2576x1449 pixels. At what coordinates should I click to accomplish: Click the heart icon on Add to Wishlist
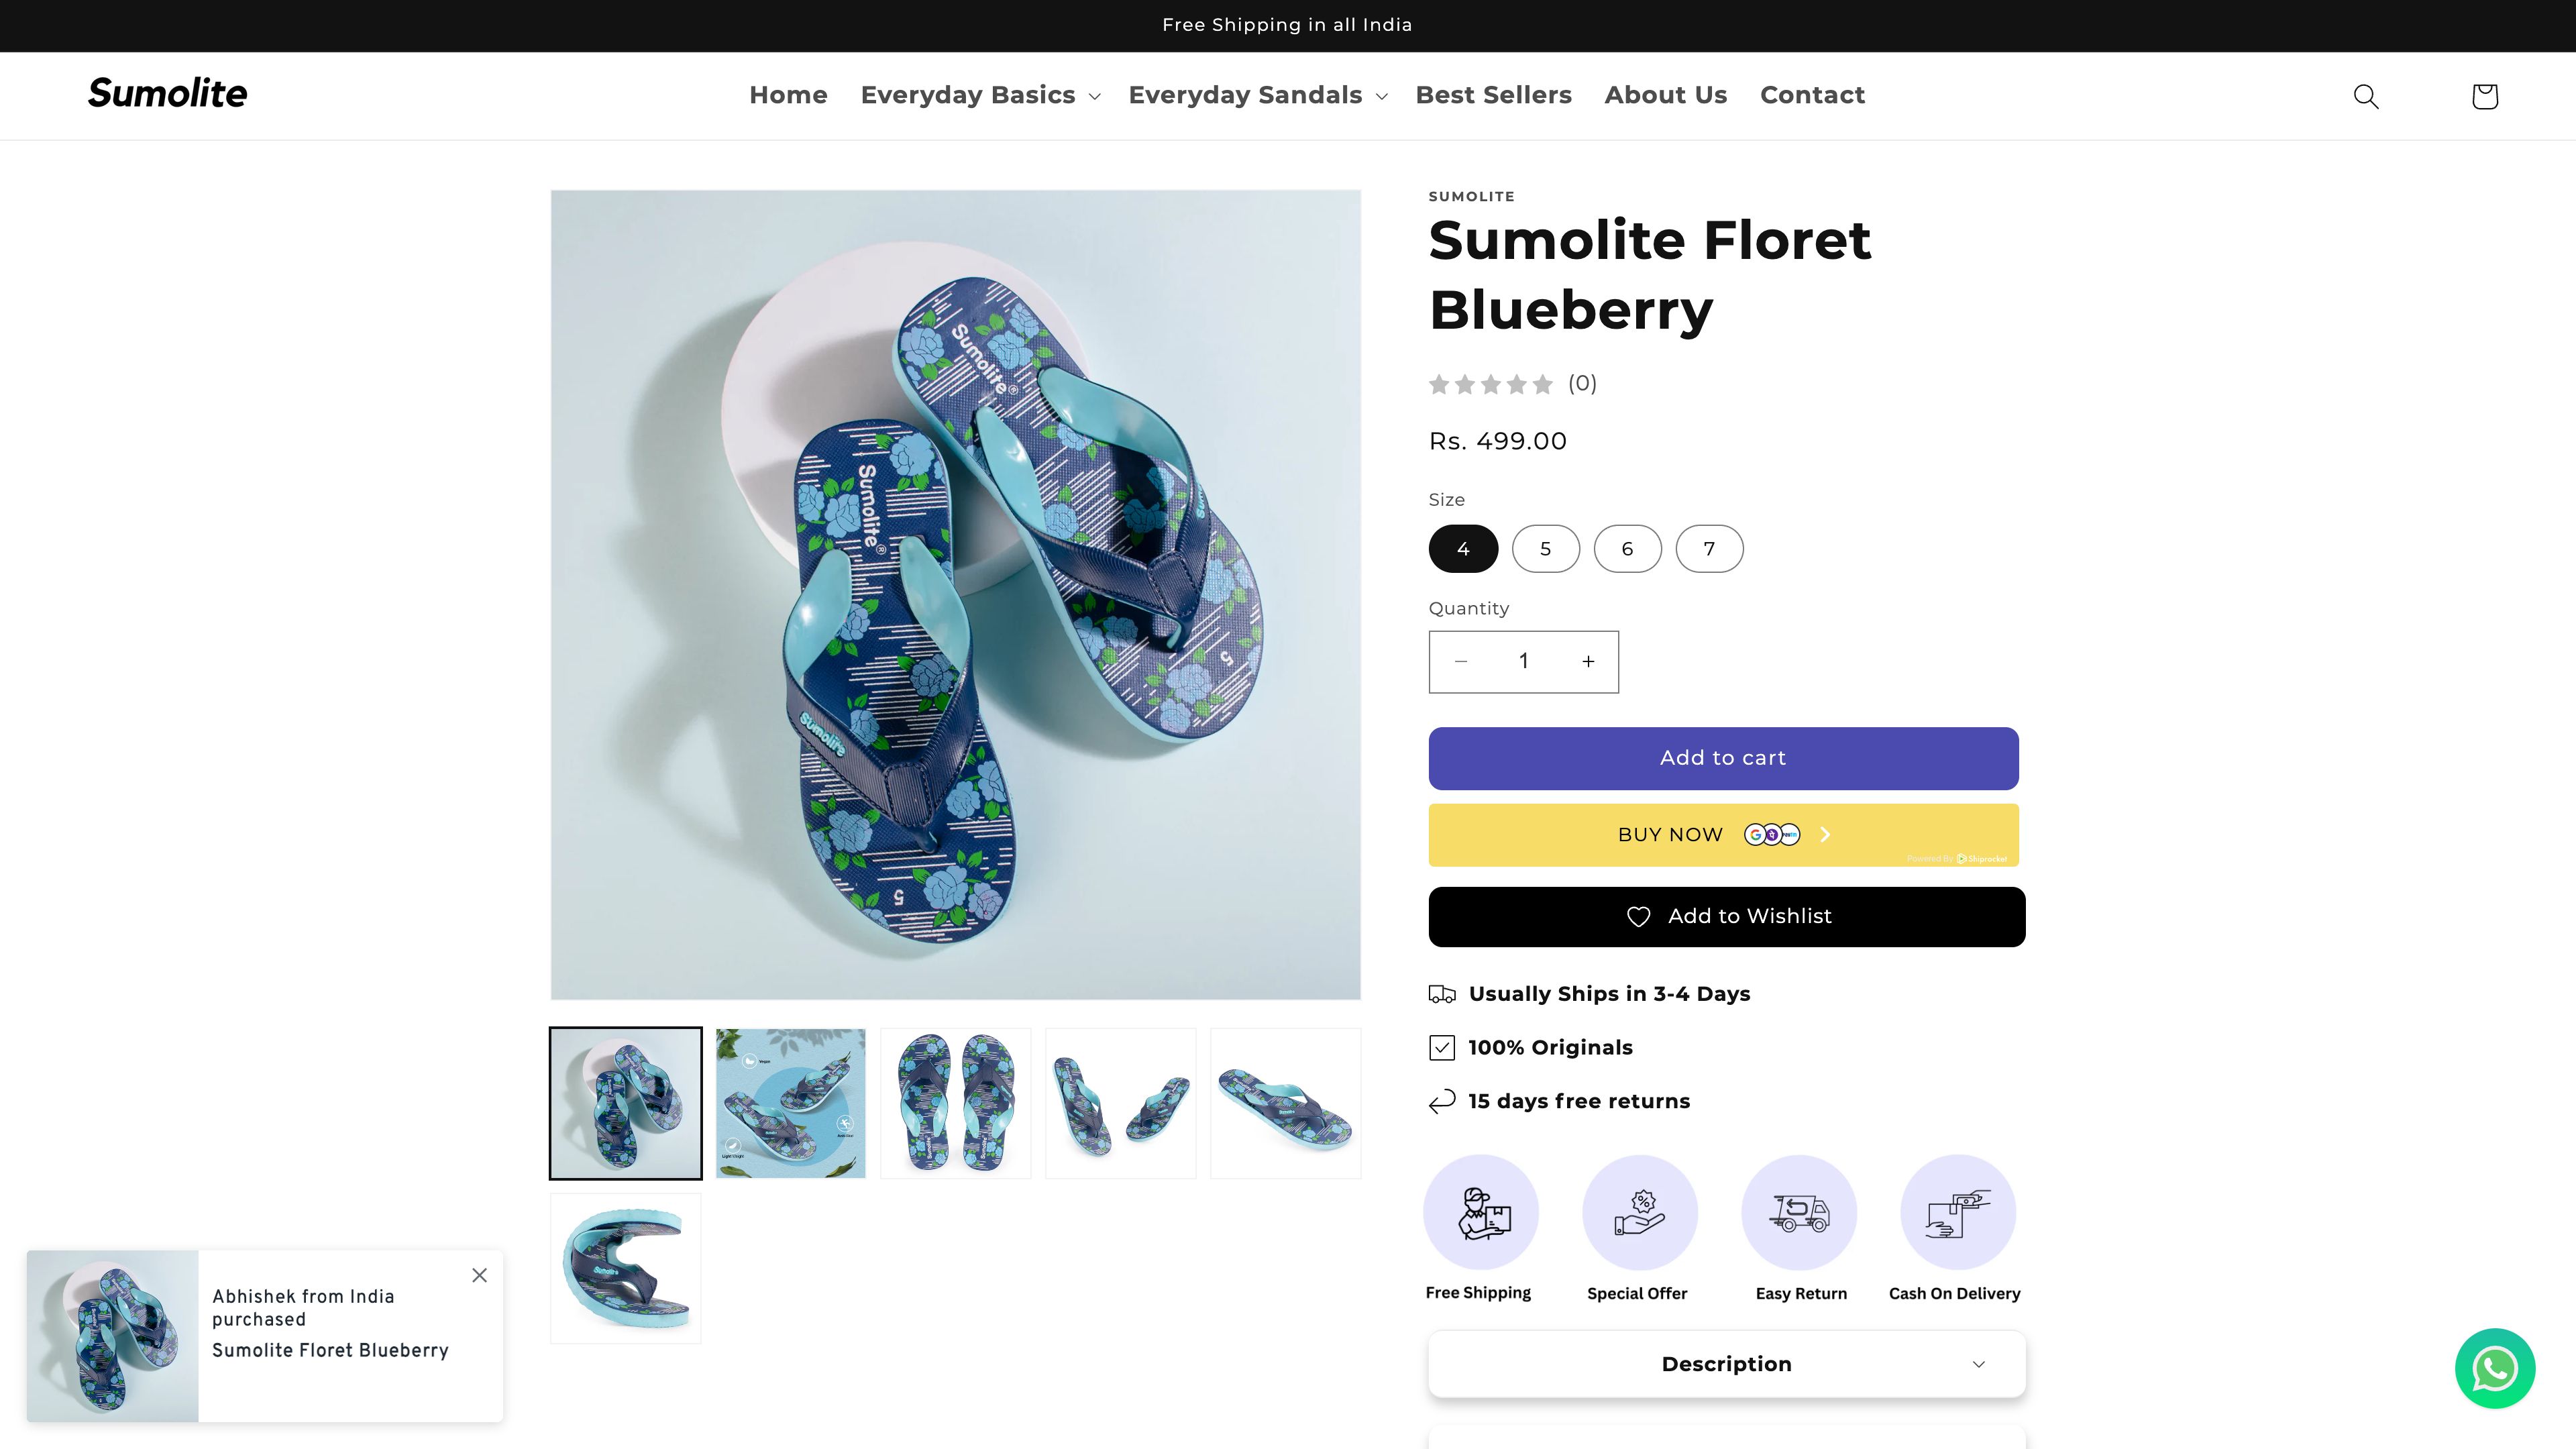1640,916
